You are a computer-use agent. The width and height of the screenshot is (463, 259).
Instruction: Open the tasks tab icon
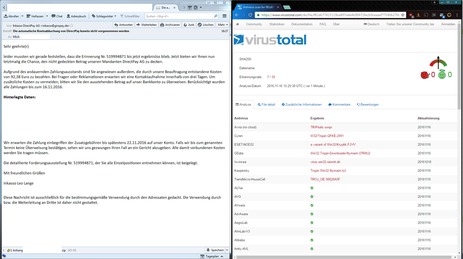[x=196, y=8]
